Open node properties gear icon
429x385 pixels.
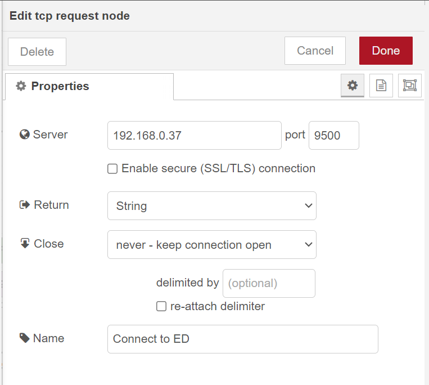353,86
